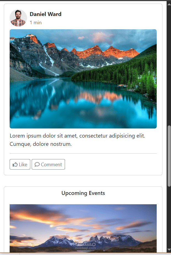Click Daniel Ward's profile avatar

(18, 18)
